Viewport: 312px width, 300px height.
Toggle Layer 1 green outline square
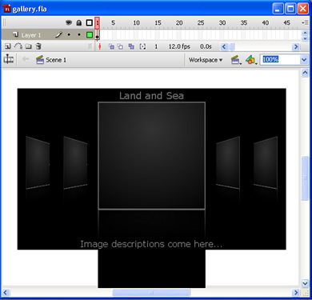pyautogui.click(x=90, y=34)
